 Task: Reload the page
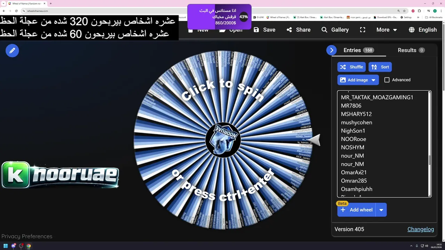tap(16, 11)
